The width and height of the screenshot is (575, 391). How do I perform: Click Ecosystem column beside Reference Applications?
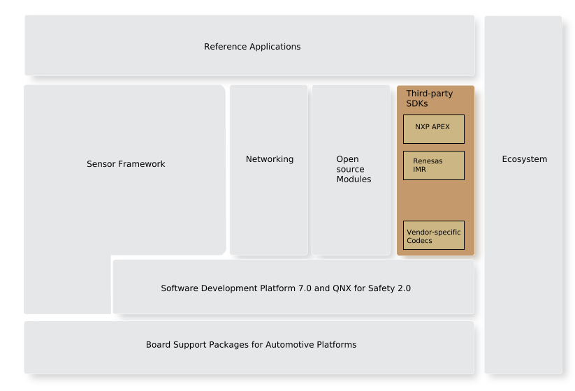click(x=523, y=47)
